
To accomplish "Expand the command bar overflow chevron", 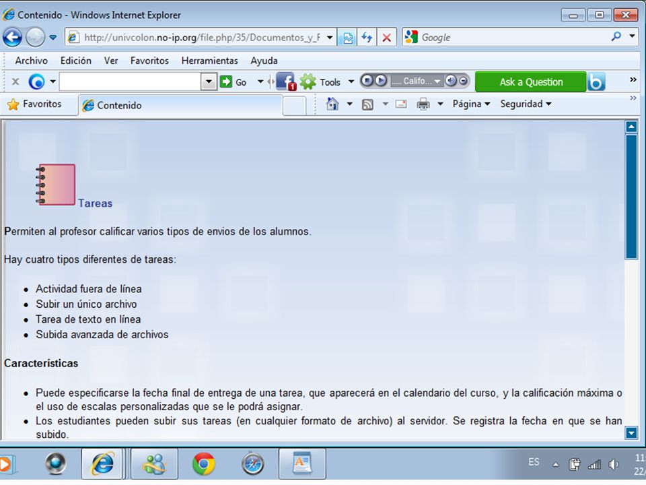I will 633,98.
